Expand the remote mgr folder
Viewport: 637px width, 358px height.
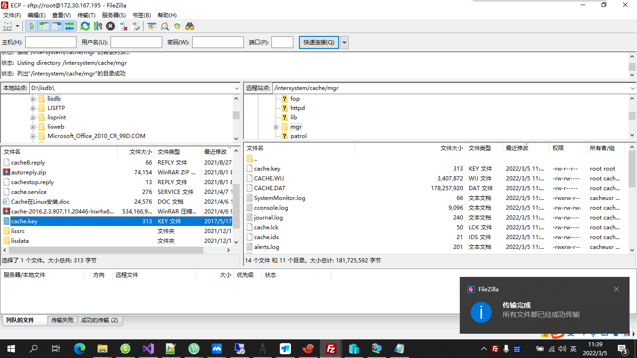pyautogui.click(x=276, y=127)
